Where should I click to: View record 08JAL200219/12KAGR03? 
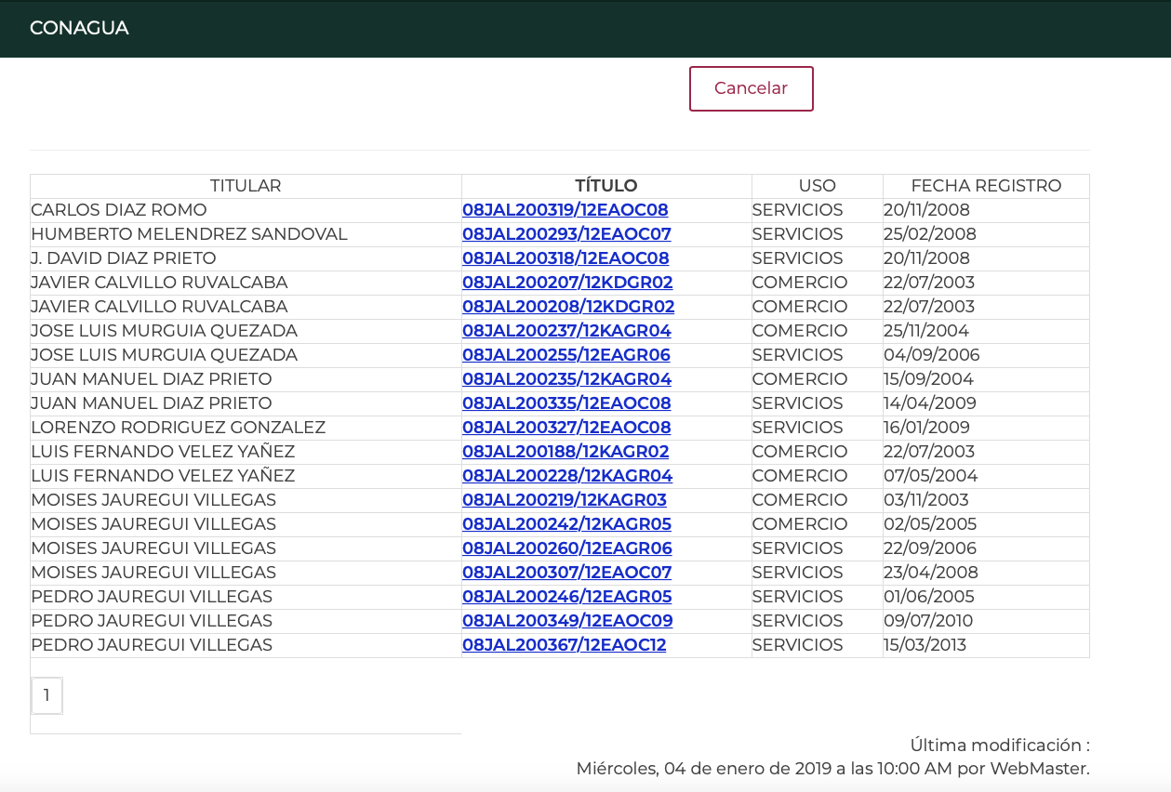pos(565,500)
